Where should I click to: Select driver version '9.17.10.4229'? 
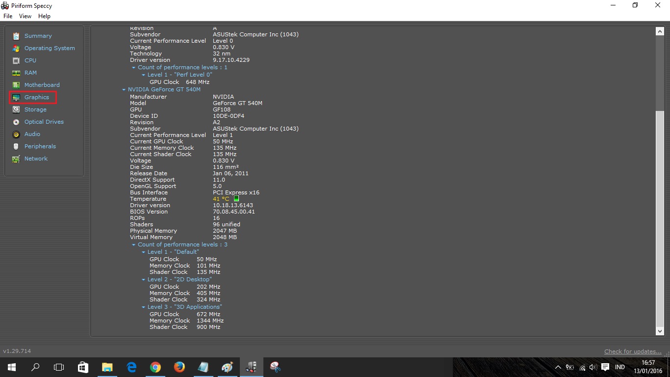pyautogui.click(x=231, y=60)
